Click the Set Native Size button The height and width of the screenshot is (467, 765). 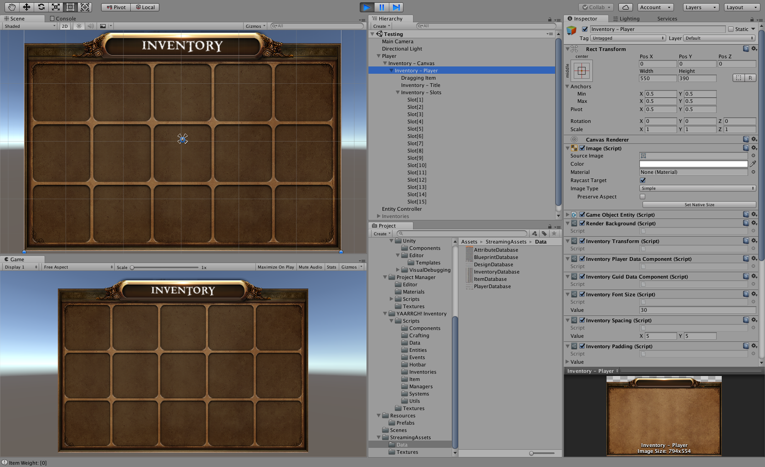(x=699, y=205)
